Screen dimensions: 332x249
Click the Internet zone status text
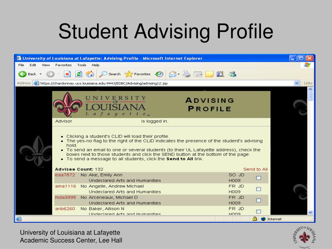tap(274, 219)
